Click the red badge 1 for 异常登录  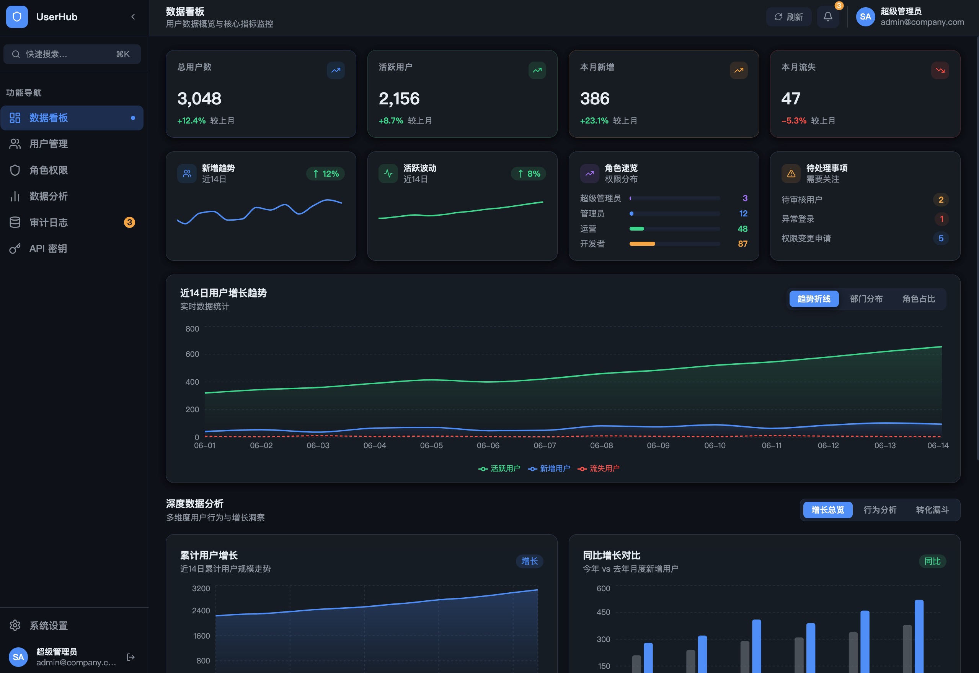[941, 219]
